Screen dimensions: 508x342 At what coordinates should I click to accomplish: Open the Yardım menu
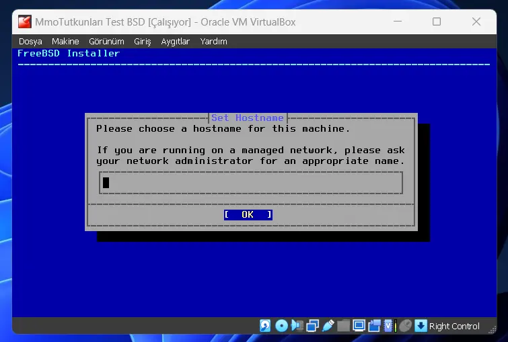[213, 42]
